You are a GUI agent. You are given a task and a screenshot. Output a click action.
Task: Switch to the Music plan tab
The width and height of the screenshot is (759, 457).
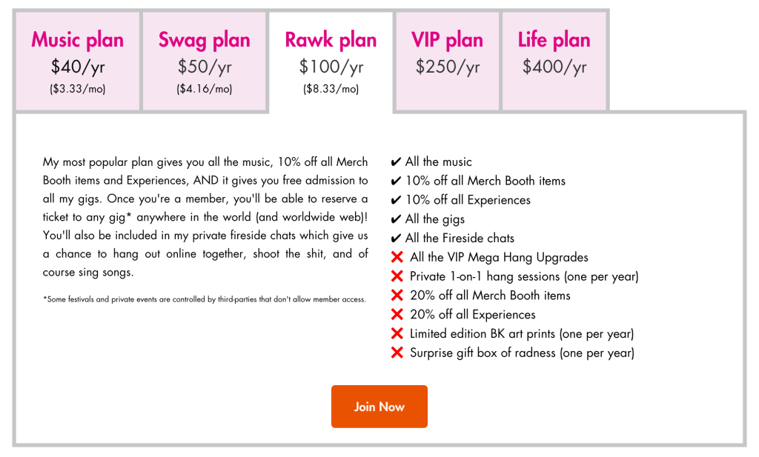coord(78,61)
